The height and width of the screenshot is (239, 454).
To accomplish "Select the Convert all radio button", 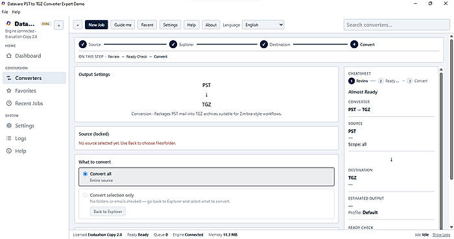I will [85, 174].
